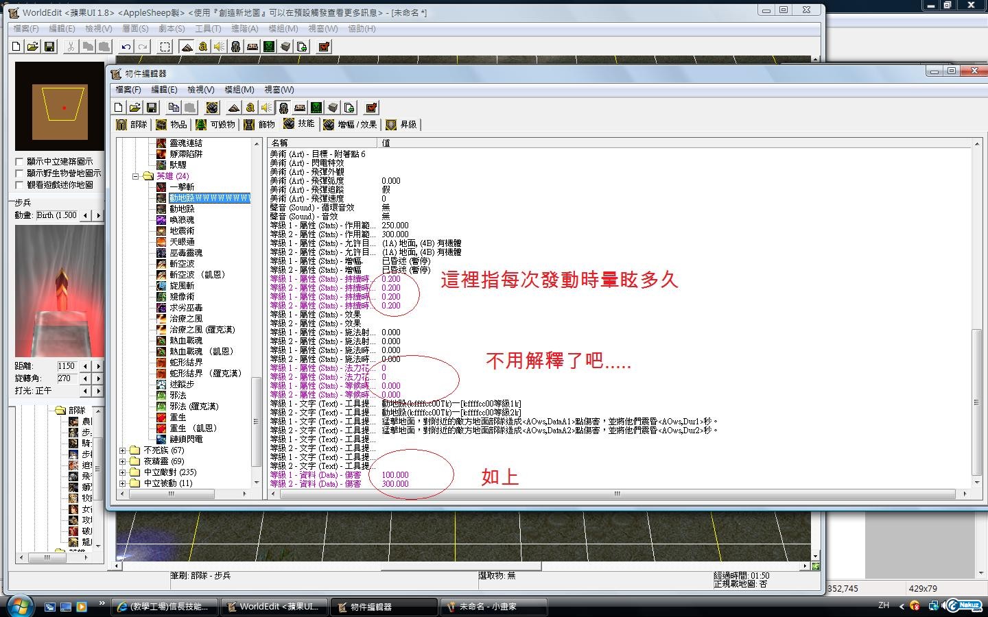
Task: Click WorldEdit taskbar button
Action: pos(274,607)
